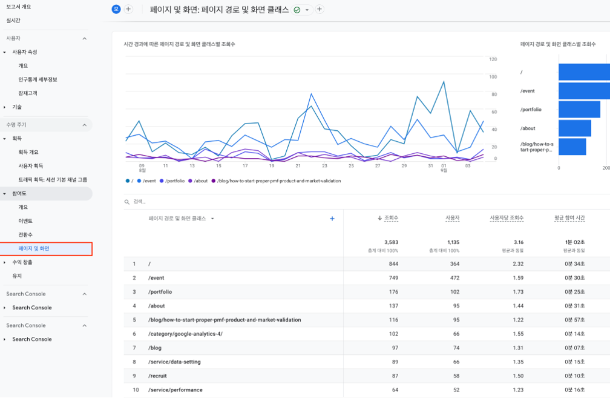
Task: Open the 인구통계 세부정보 report link
Action: [38, 79]
